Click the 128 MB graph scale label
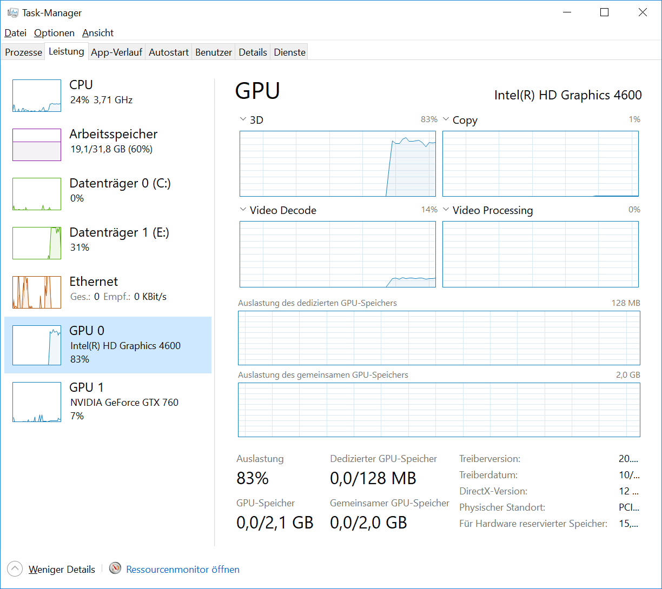This screenshot has height=589, width=662. (x=626, y=303)
